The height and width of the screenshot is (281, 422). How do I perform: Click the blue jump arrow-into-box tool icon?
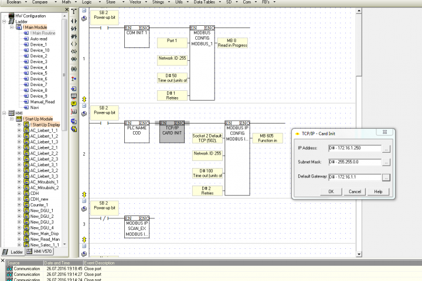coord(74,89)
